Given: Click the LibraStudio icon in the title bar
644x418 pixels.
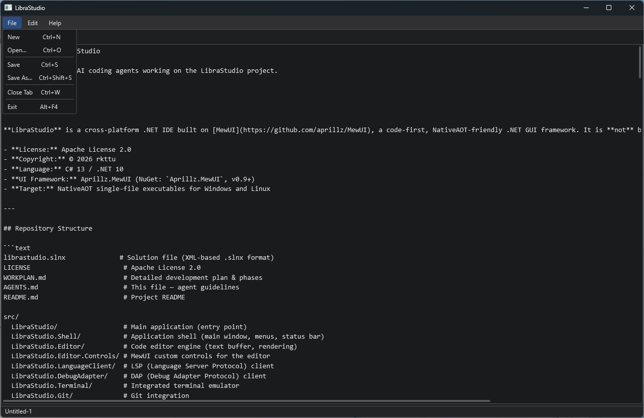Looking at the screenshot, I should [7, 7].
